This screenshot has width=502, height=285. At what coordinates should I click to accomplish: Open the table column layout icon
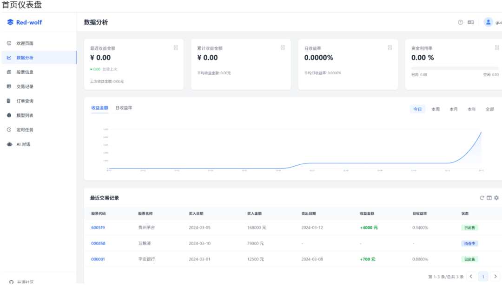coord(489,198)
